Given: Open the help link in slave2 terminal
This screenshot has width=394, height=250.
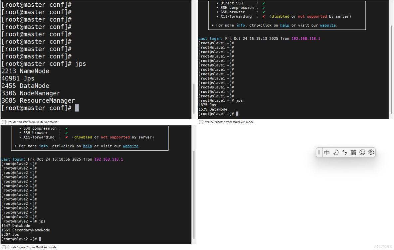Looking at the screenshot, I should click(x=88, y=146).
